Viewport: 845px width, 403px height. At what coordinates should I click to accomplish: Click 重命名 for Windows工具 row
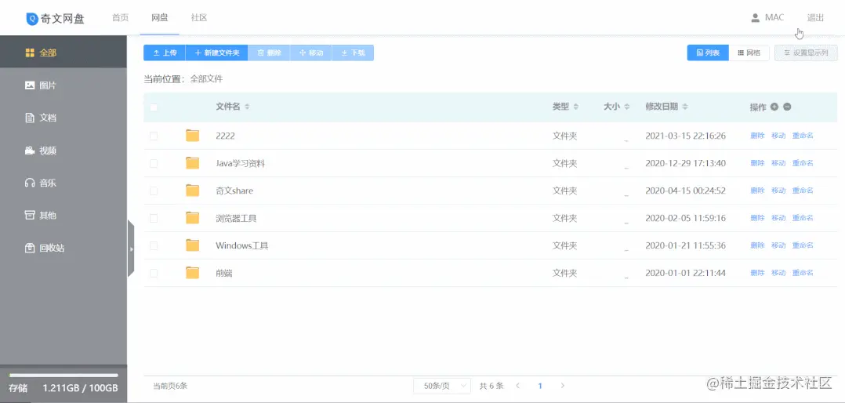pos(803,245)
